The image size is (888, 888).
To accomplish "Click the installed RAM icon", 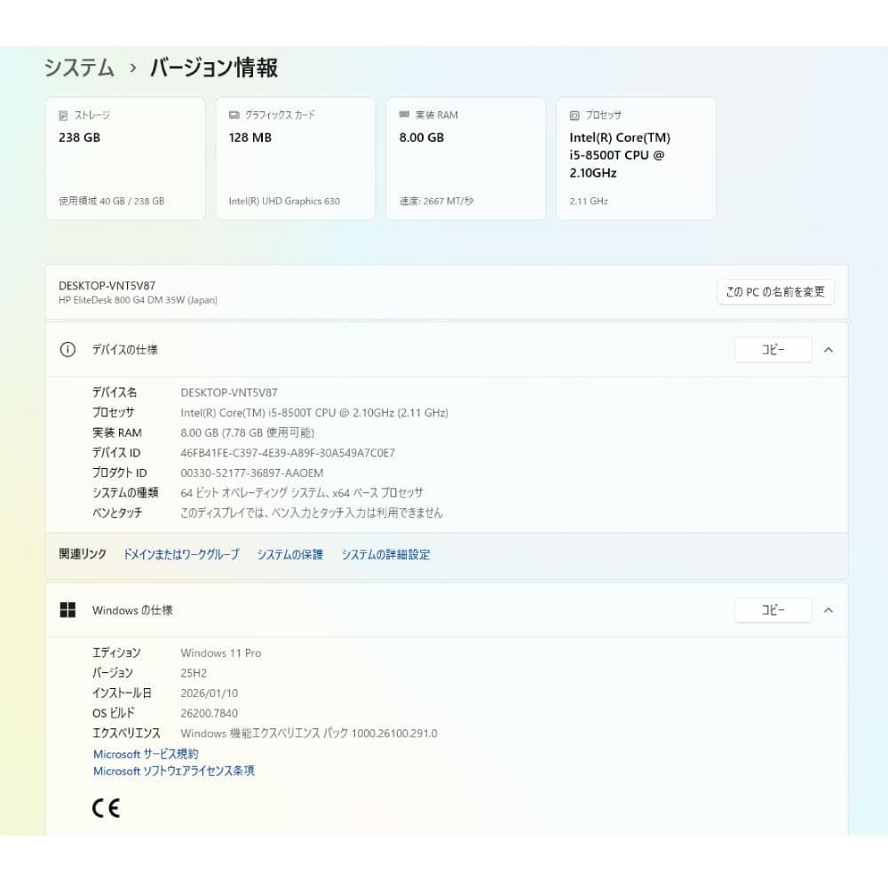I will (404, 115).
